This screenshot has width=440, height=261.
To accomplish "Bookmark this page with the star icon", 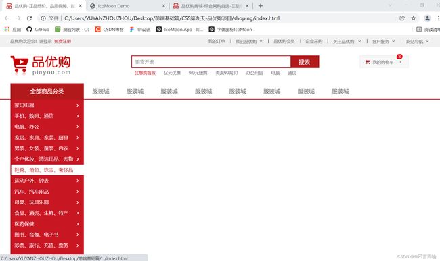I will pos(414,18).
